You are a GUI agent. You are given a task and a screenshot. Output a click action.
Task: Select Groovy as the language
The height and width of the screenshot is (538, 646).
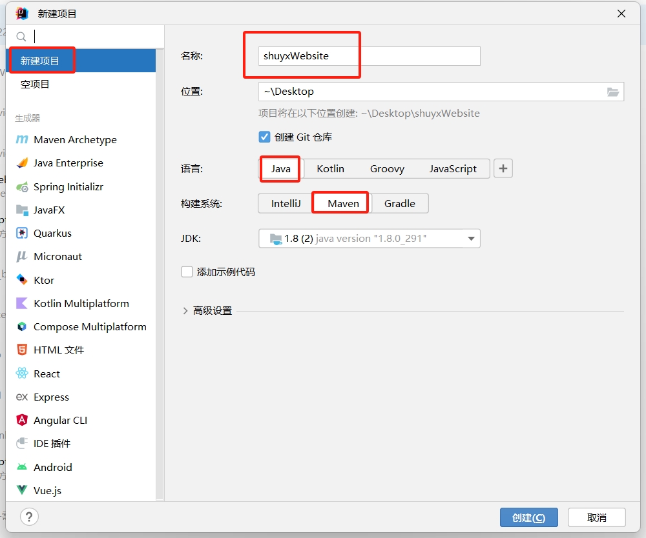[x=387, y=168]
